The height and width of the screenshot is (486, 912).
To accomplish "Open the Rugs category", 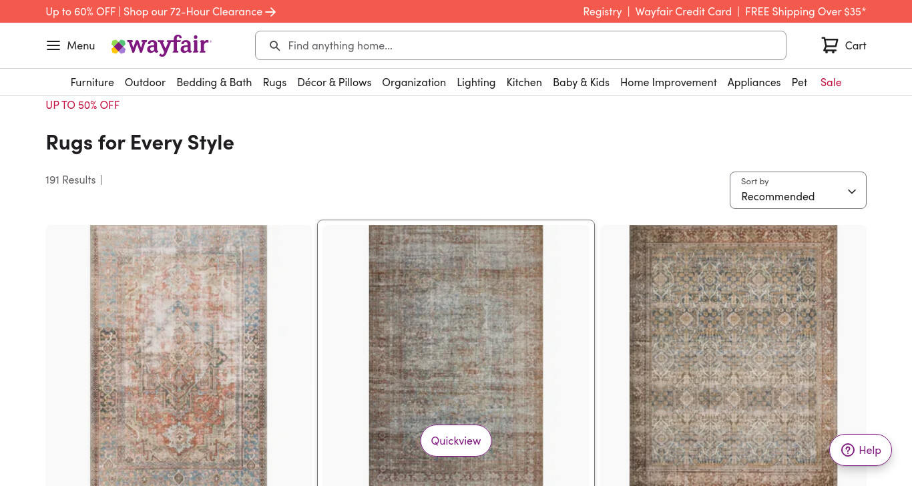I will (x=274, y=82).
